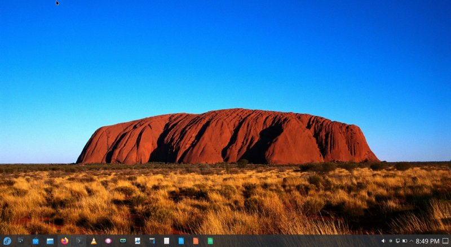Click the Show Desktop button
This screenshot has width=451, height=247.
click(x=445, y=241)
